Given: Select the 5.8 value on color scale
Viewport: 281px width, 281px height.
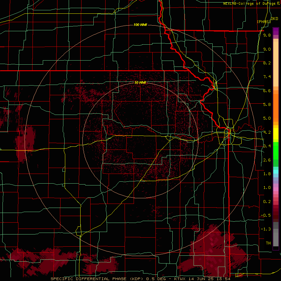Looking at the screenshot, I should (267, 105).
